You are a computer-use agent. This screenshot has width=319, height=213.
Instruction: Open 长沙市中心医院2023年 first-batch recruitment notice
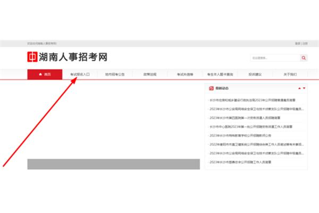coord(251,127)
